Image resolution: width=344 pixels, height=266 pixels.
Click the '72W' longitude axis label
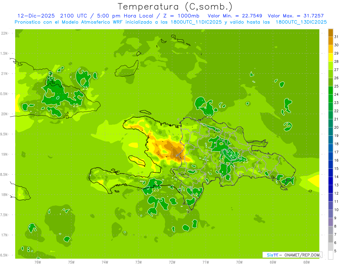click(x=172, y=262)
